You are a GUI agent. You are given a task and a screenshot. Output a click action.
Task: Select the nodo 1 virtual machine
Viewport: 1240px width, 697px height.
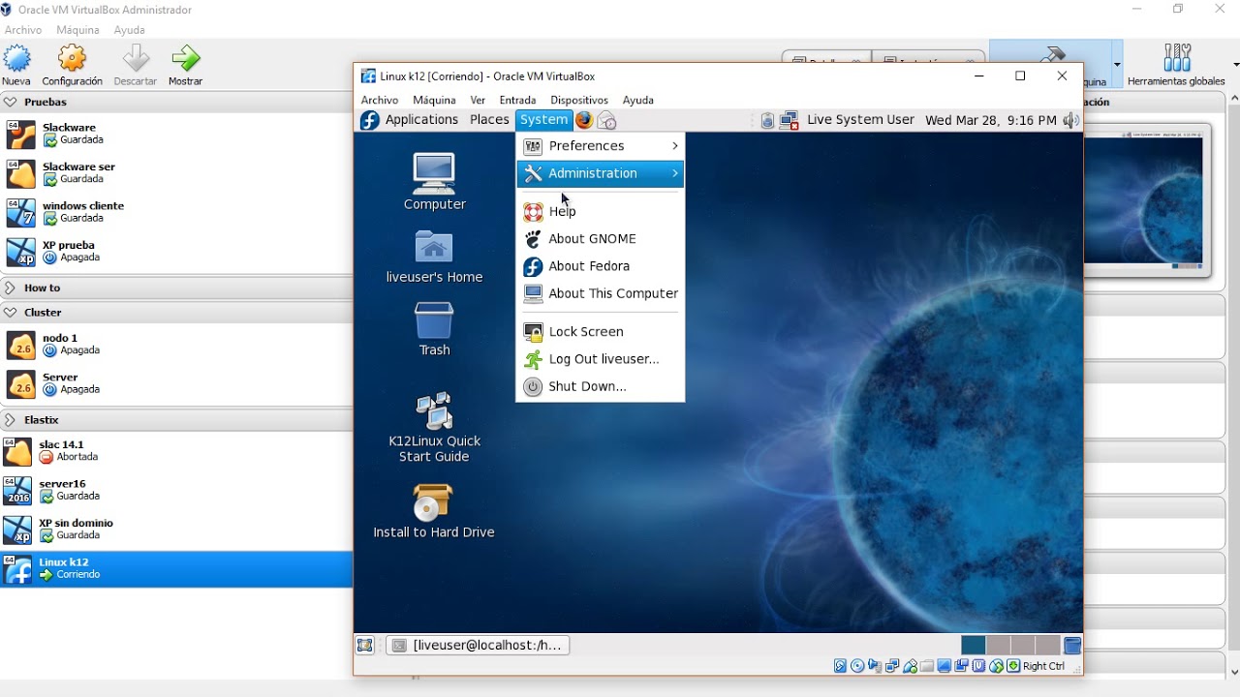click(x=175, y=344)
